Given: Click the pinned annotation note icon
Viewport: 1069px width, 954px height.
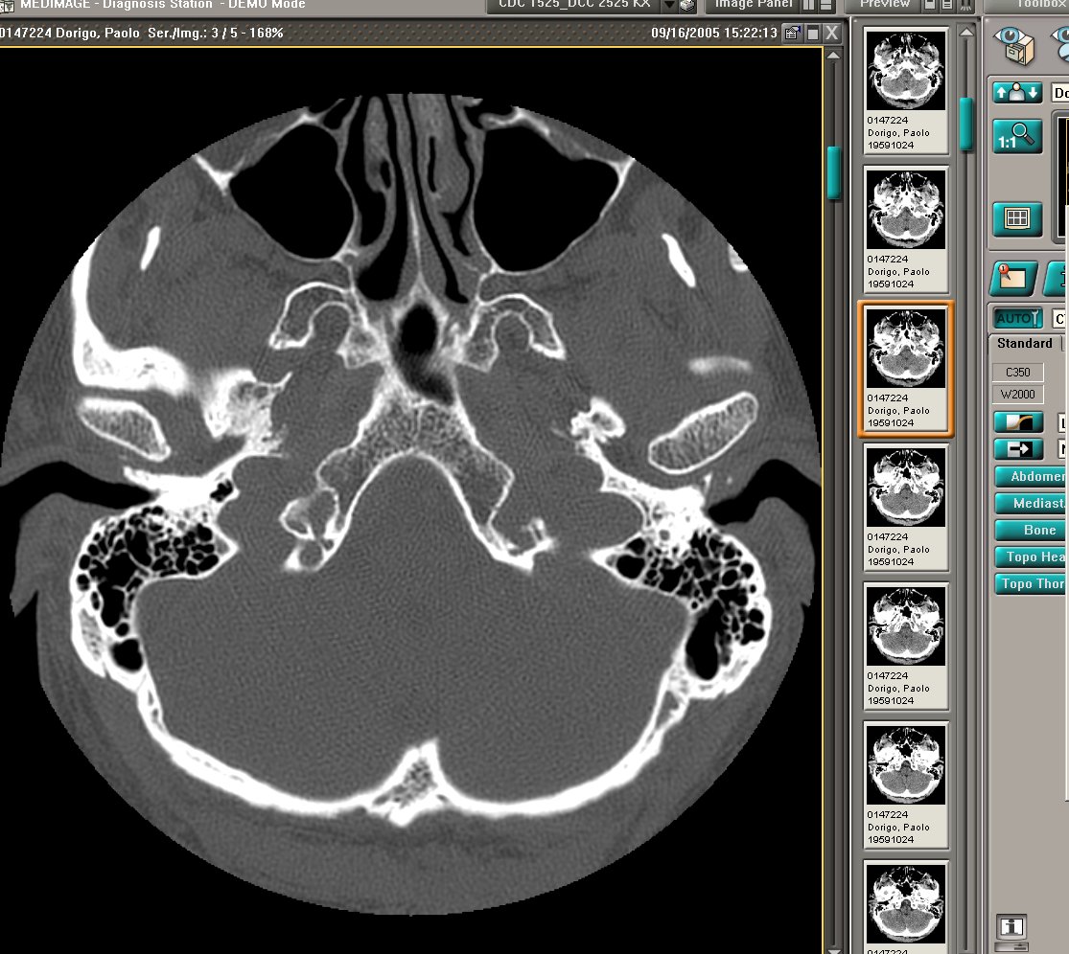Looking at the screenshot, I should (x=1015, y=278).
